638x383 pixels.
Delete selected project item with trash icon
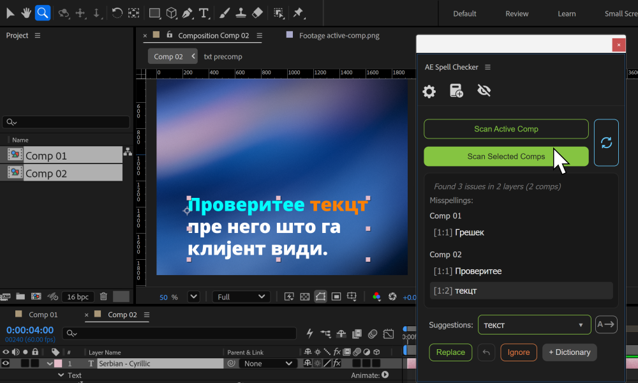(x=103, y=296)
